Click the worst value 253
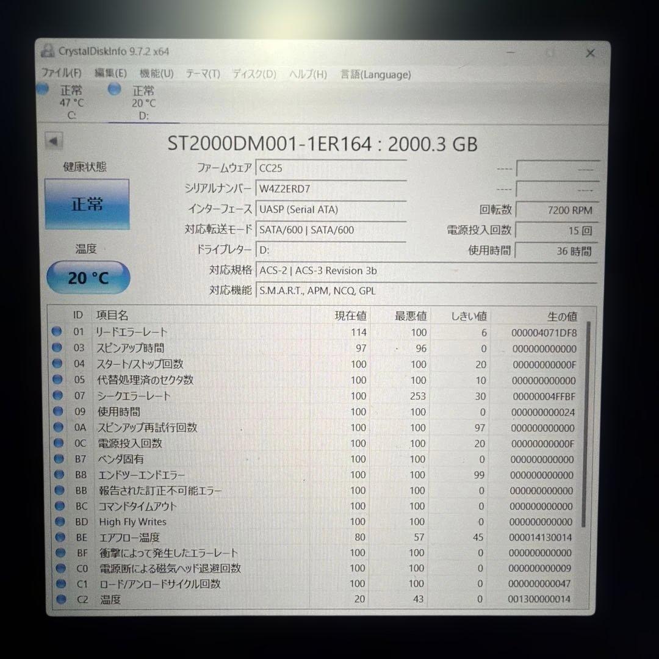The height and width of the screenshot is (659, 659). 418,397
